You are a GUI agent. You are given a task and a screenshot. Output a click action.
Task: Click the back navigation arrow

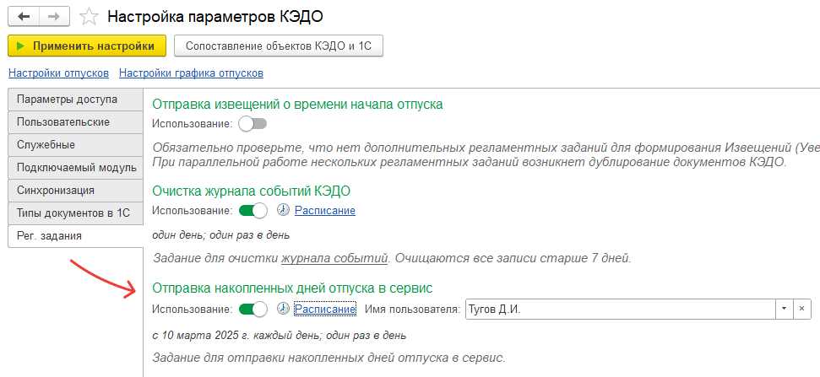click(24, 16)
